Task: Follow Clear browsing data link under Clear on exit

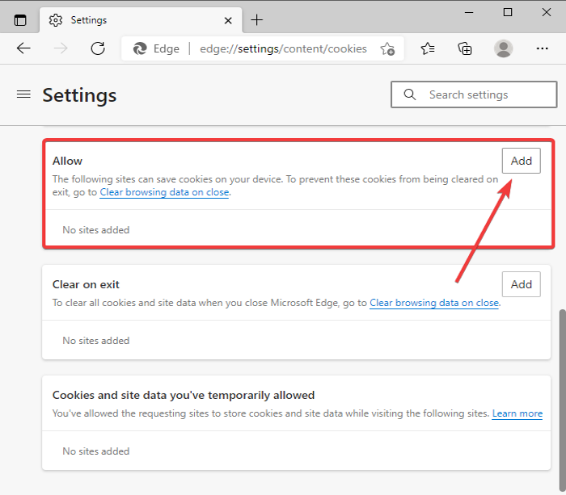Action: click(x=434, y=303)
